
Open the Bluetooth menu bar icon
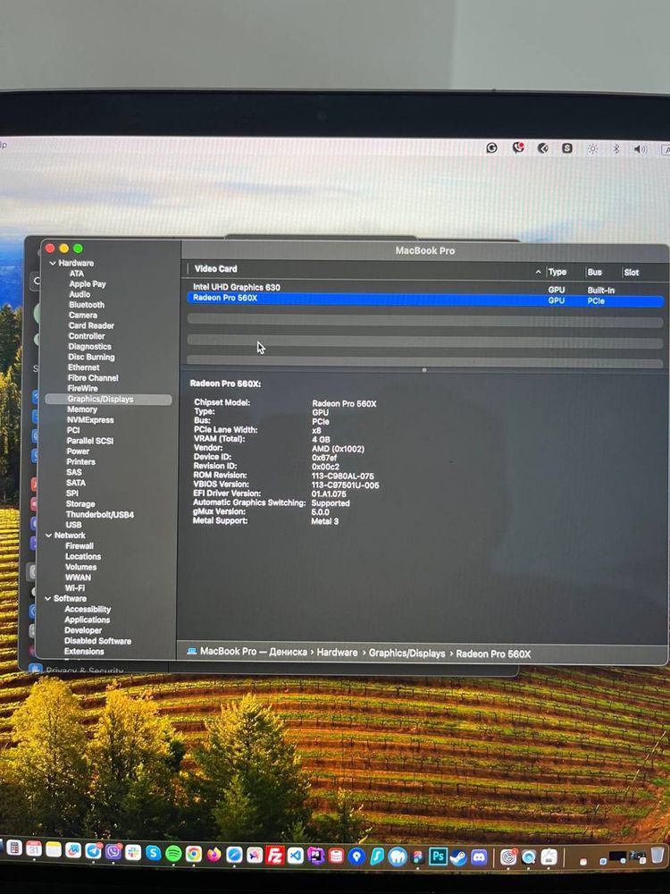(616, 148)
